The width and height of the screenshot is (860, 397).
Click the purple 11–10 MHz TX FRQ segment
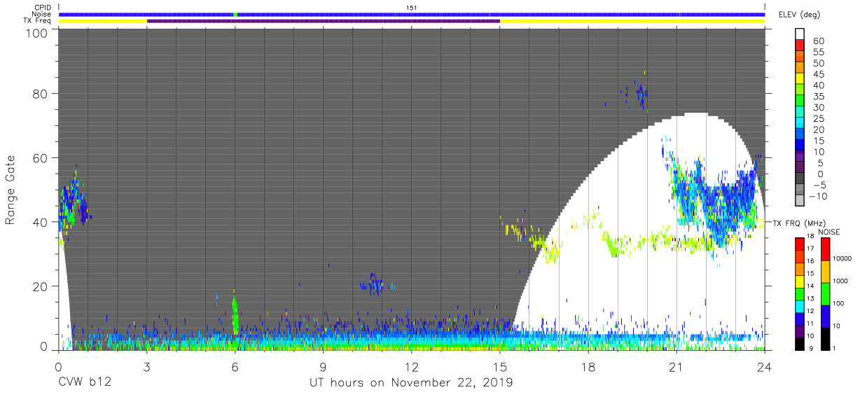coord(800,330)
